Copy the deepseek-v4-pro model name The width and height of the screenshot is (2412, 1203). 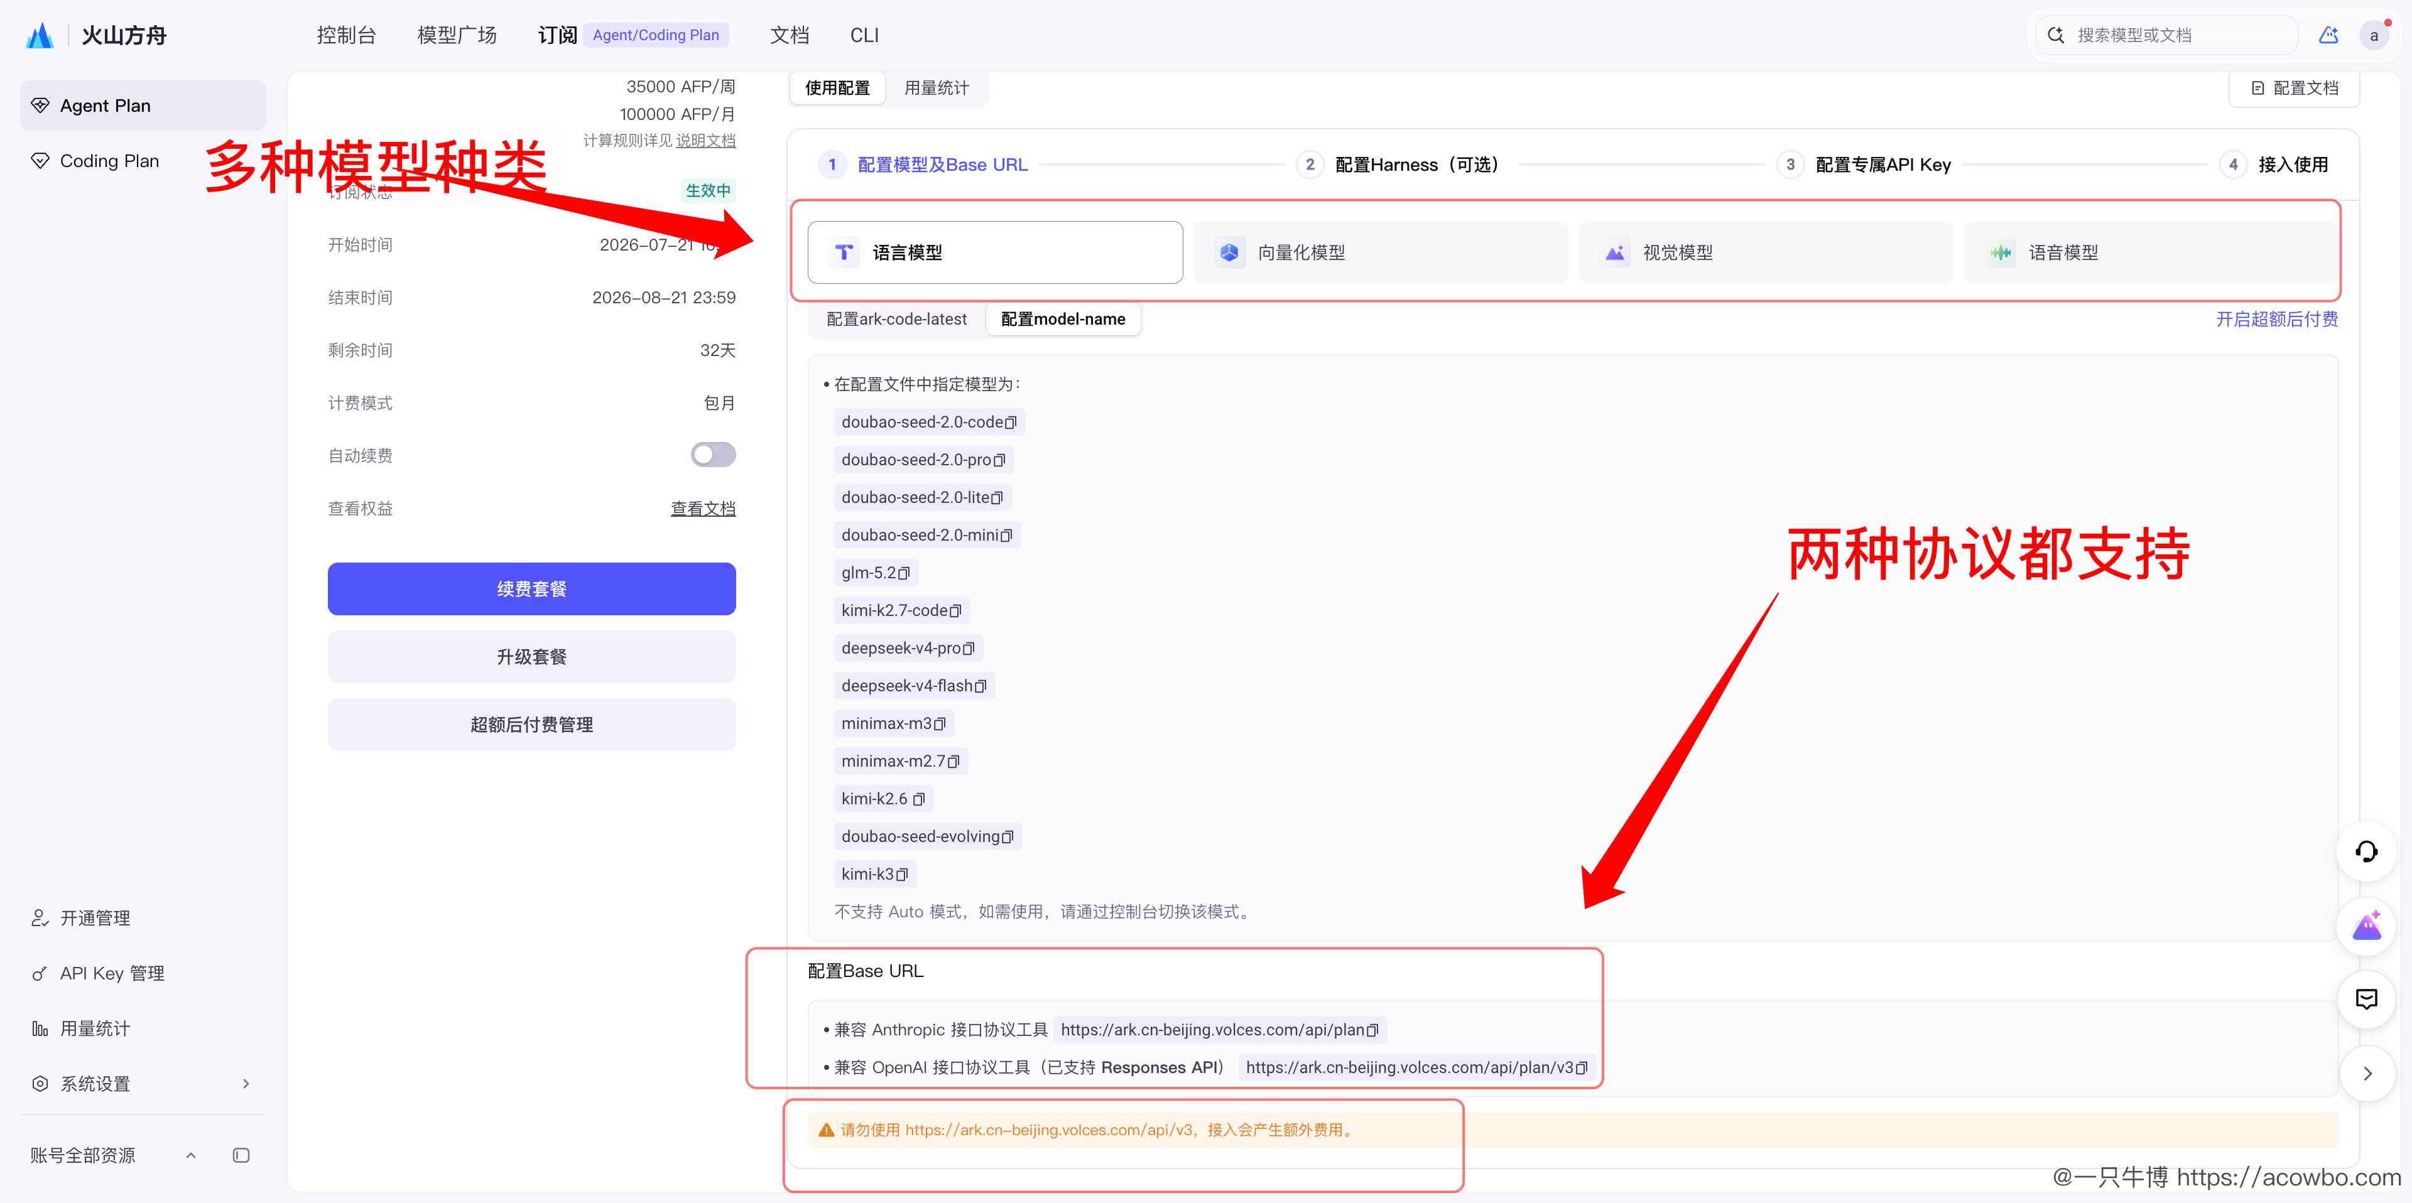(968, 649)
